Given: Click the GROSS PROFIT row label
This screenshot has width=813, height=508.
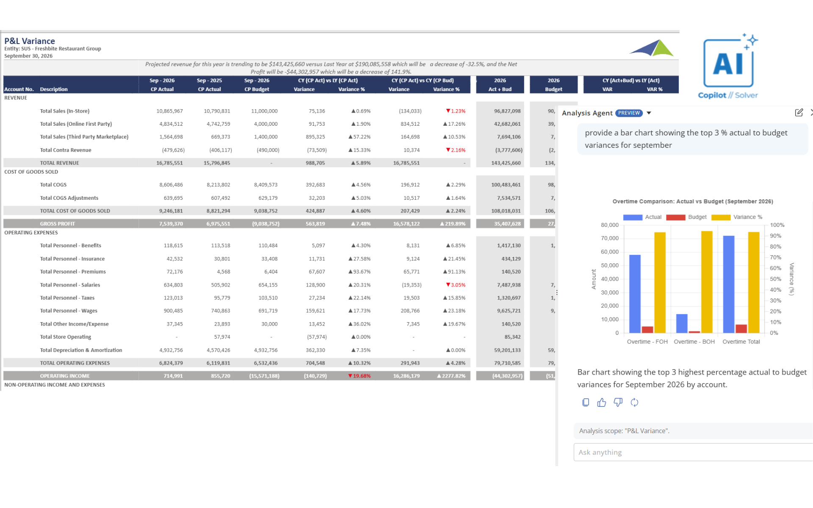Looking at the screenshot, I should (58, 224).
